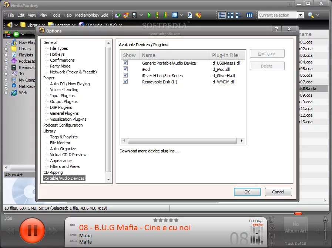Image resolution: width=332 pixels, height=248 pixels.
Task: Click the Podcasts tree icon in main window
Action: click(x=14, y=61)
